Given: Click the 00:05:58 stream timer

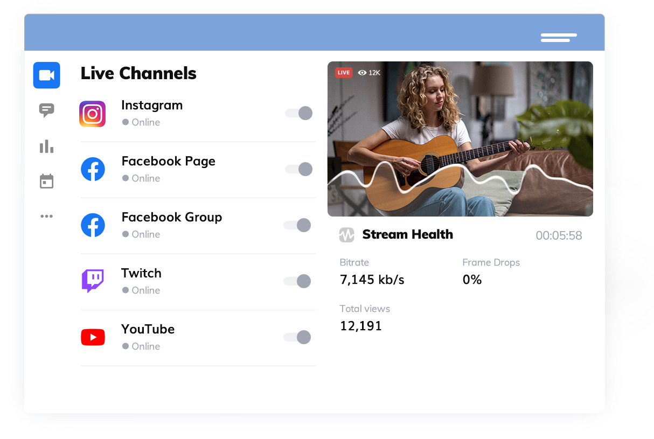Looking at the screenshot, I should (x=559, y=235).
